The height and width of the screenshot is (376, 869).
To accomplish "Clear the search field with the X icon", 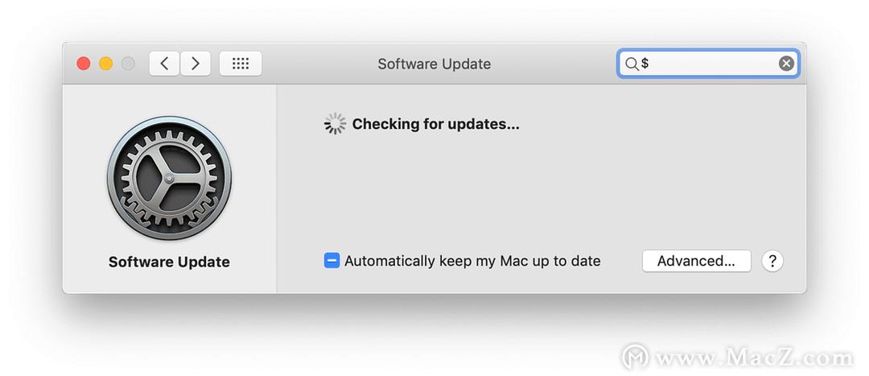I will click(x=786, y=64).
